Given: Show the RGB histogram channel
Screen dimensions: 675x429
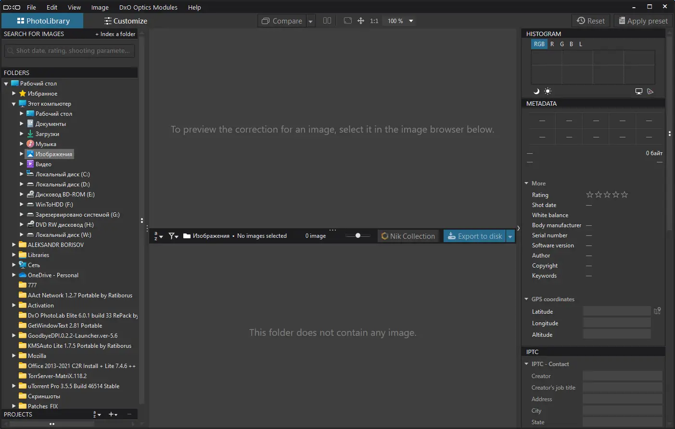Looking at the screenshot, I should point(539,44).
